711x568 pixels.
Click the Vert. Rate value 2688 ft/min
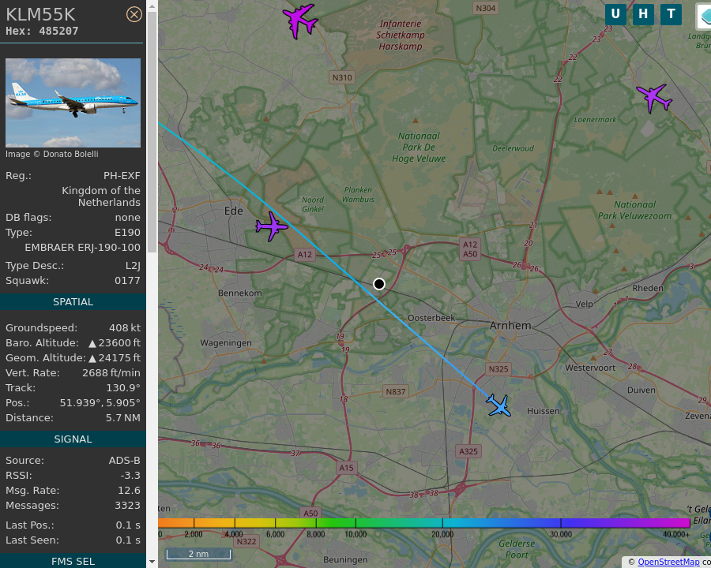pyautogui.click(x=111, y=373)
